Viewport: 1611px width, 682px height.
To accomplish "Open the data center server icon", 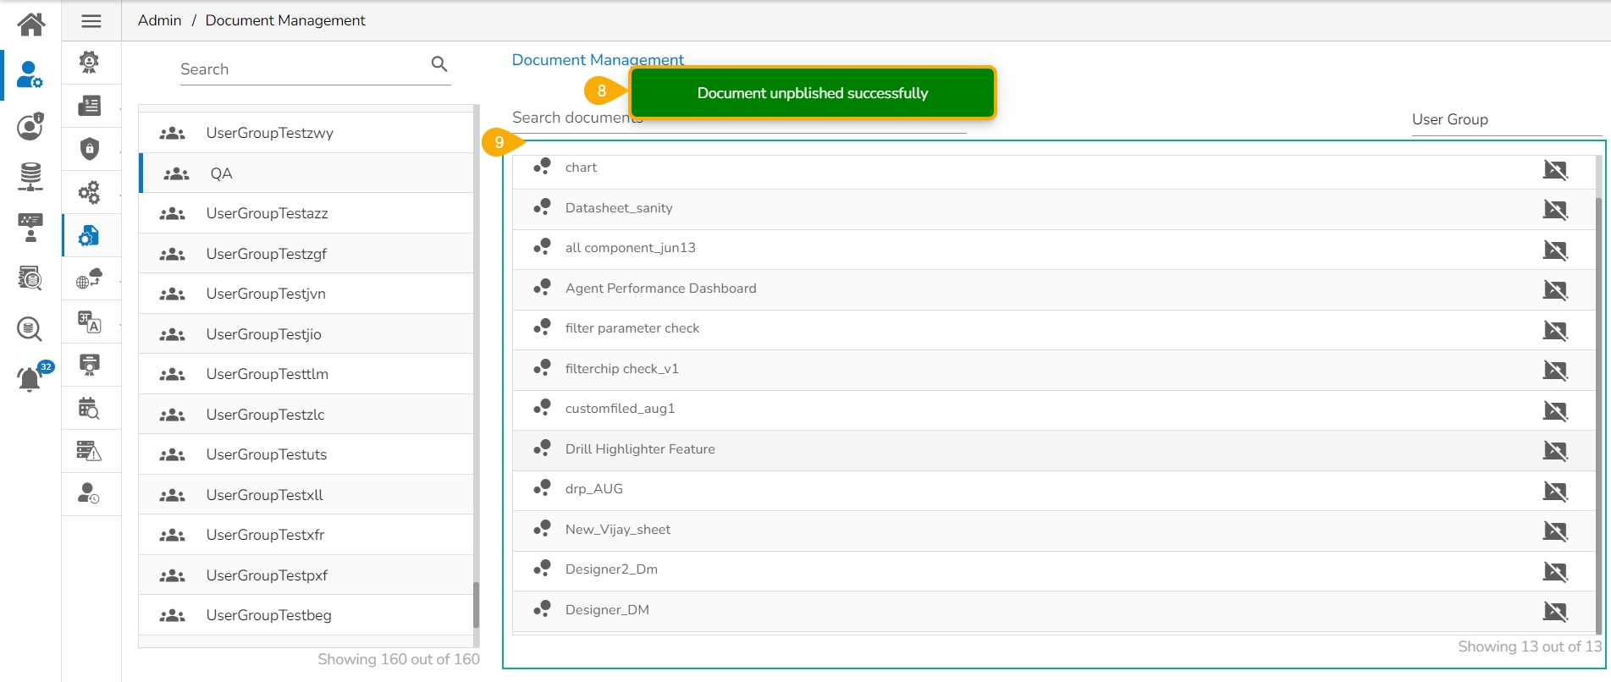I will 30,176.
